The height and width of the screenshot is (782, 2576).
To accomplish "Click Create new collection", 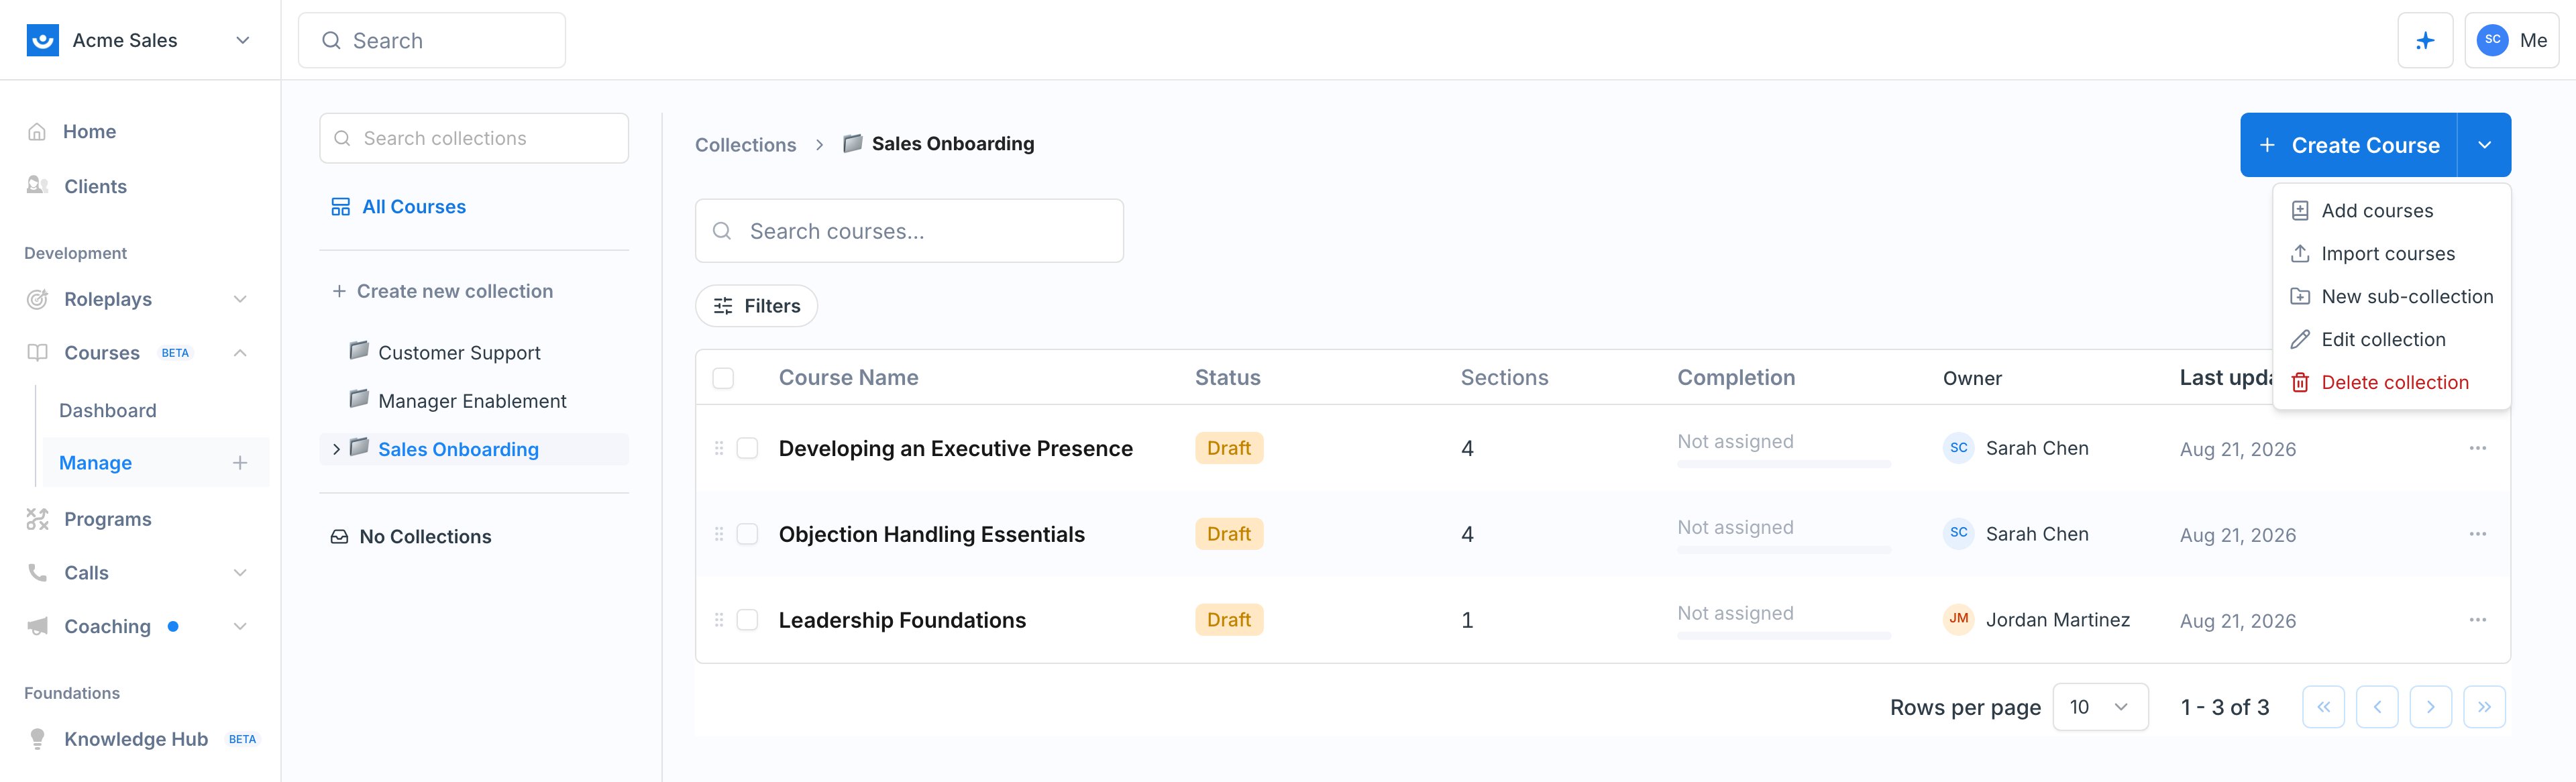I will (442, 292).
